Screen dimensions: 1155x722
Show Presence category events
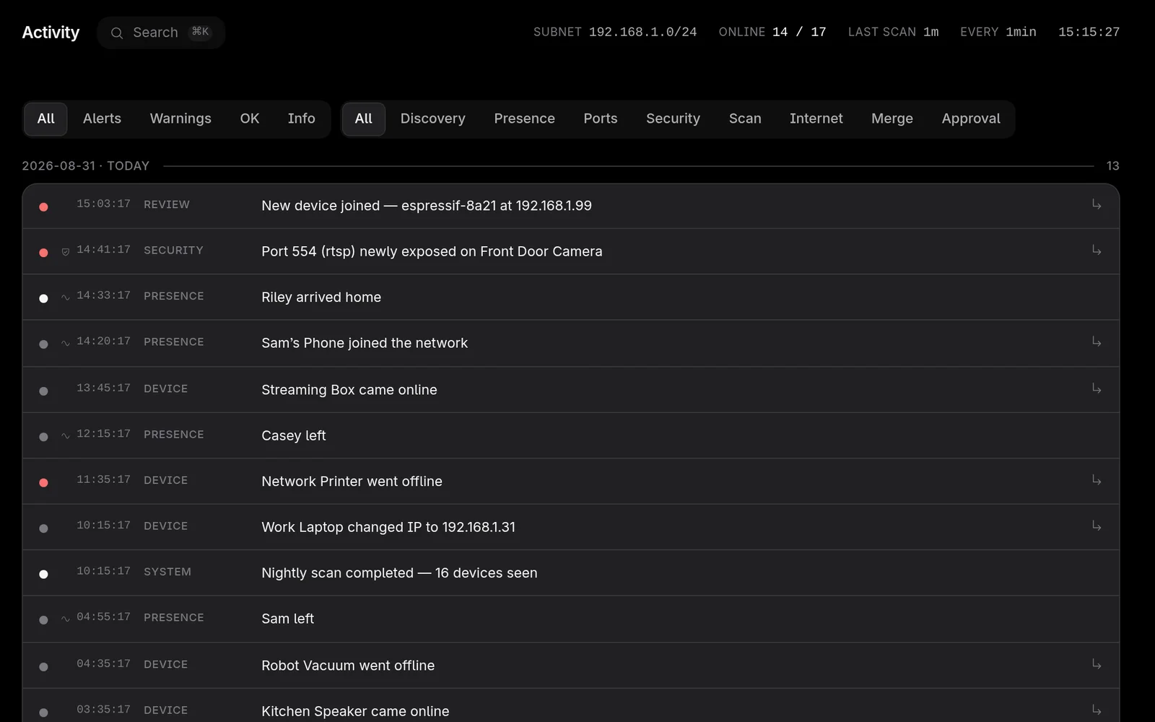pyautogui.click(x=525, y=119)
